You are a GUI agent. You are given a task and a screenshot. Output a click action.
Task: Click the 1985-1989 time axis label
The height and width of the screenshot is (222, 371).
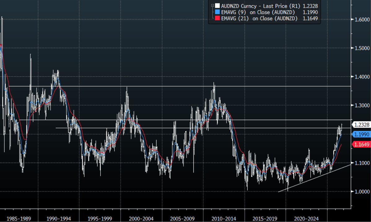tap(19, 219)
